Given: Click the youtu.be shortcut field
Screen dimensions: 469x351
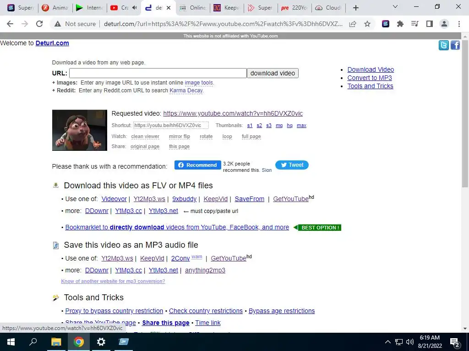Looking at the screenshot, I should click(x=171, y=125).
